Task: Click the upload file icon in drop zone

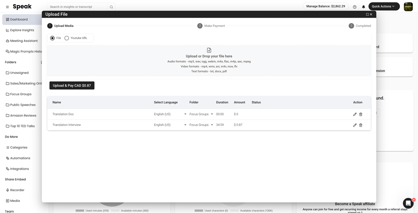Action: [x=209, y=50]
